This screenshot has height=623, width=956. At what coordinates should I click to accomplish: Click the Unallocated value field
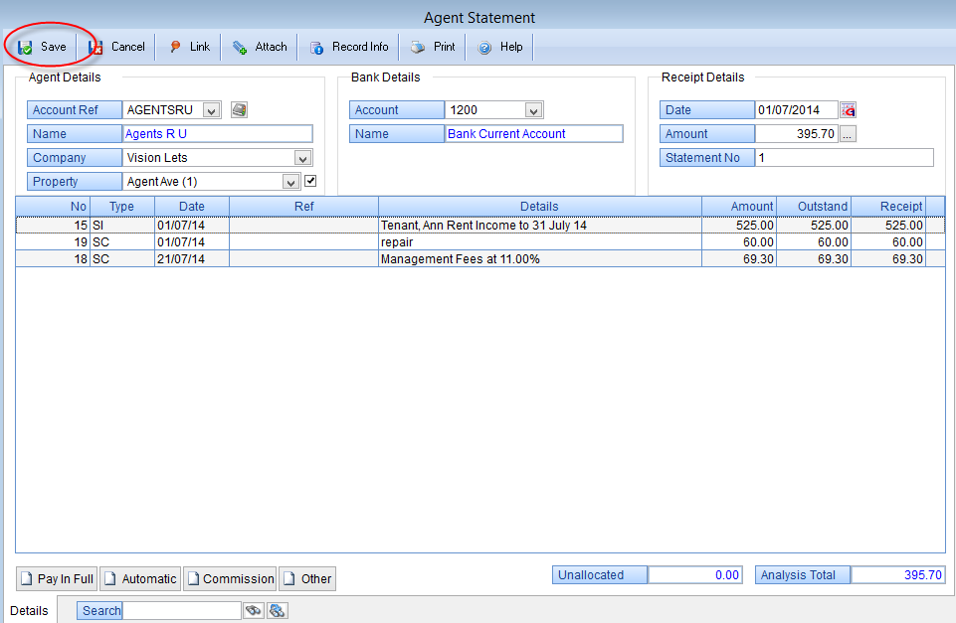pyautogui.click(x=695, y=575)
